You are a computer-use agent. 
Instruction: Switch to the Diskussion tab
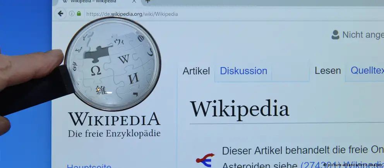[243, 71]
